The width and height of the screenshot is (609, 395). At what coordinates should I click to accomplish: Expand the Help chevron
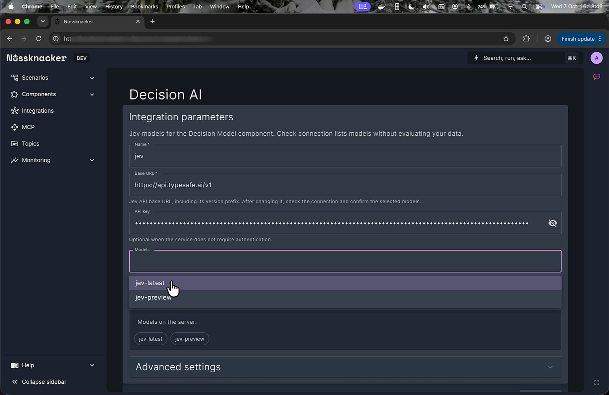[92, 365]
